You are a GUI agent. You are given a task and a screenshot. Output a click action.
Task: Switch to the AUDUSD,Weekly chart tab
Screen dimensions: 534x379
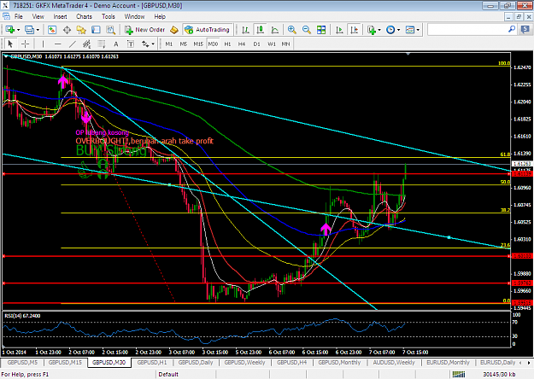pos(394,363)
